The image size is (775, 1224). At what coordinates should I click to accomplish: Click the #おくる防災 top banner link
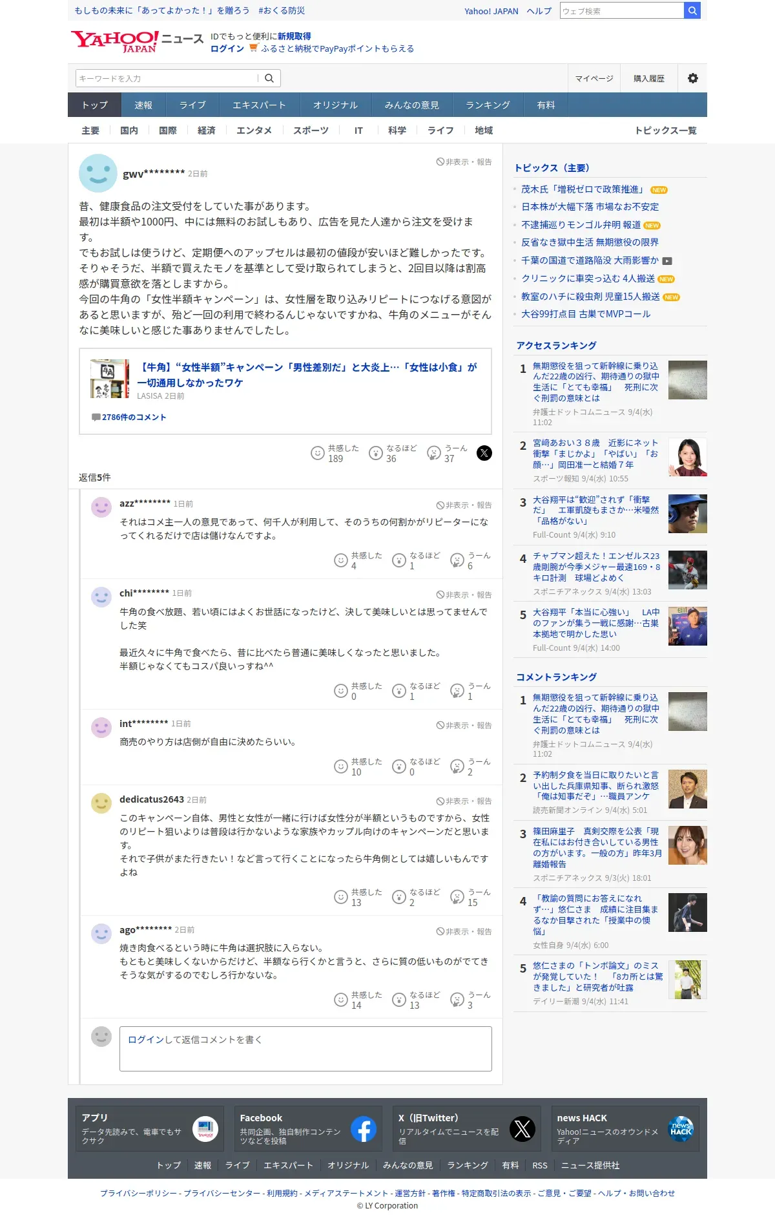[x=282, y=10]
